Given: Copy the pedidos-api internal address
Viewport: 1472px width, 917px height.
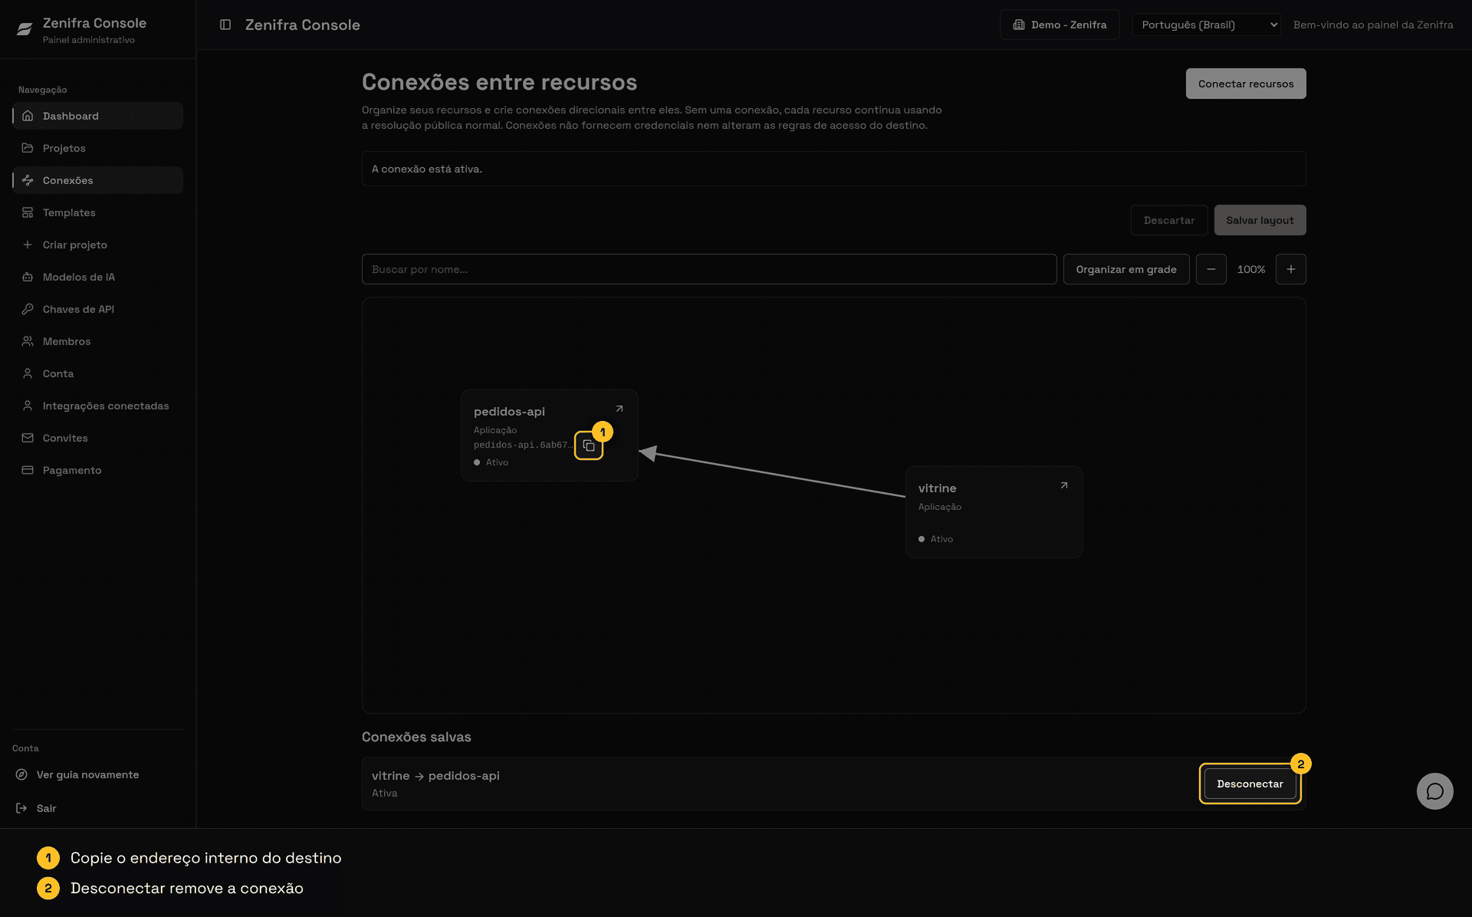Looking at the screenshot, I should click(589, 446).
